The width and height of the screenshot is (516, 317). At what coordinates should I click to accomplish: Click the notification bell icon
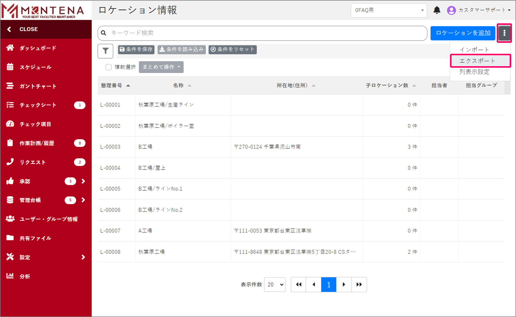[437, 10]
